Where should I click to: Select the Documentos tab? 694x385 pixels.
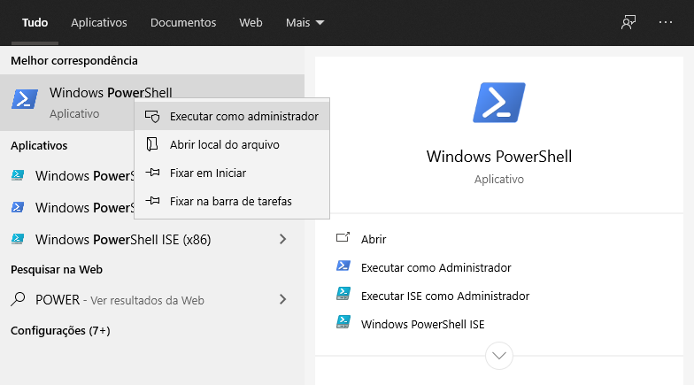pyautogui.click(x=183, y=23)
